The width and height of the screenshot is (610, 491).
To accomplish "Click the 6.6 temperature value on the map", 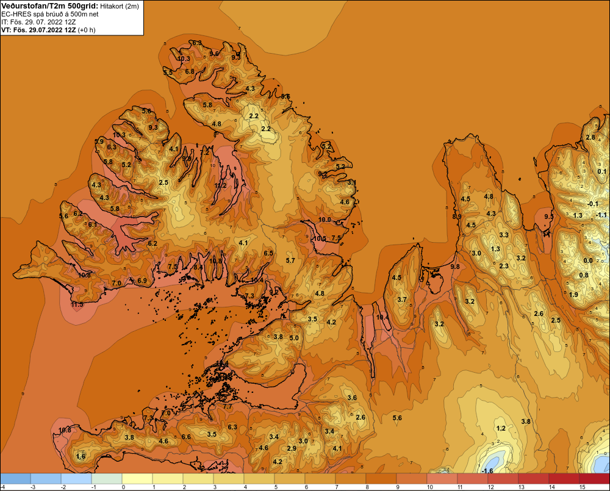I will click(186, 437).
